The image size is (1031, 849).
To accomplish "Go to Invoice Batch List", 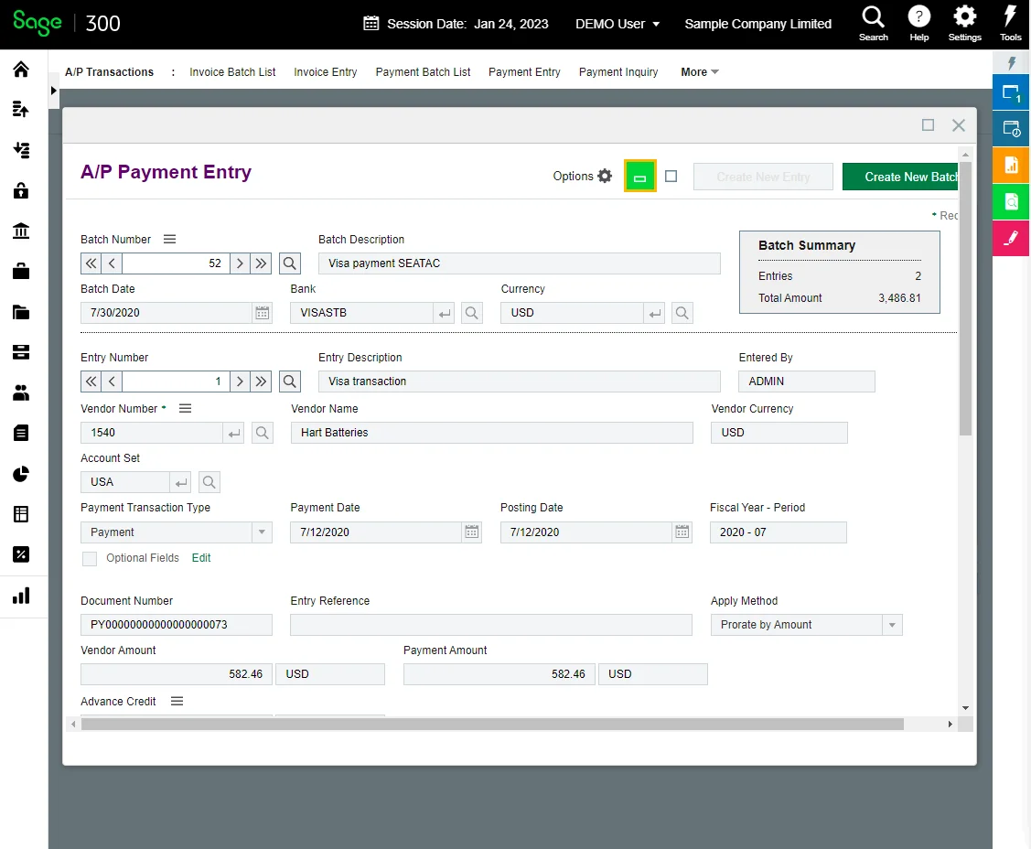I will 232,72.
